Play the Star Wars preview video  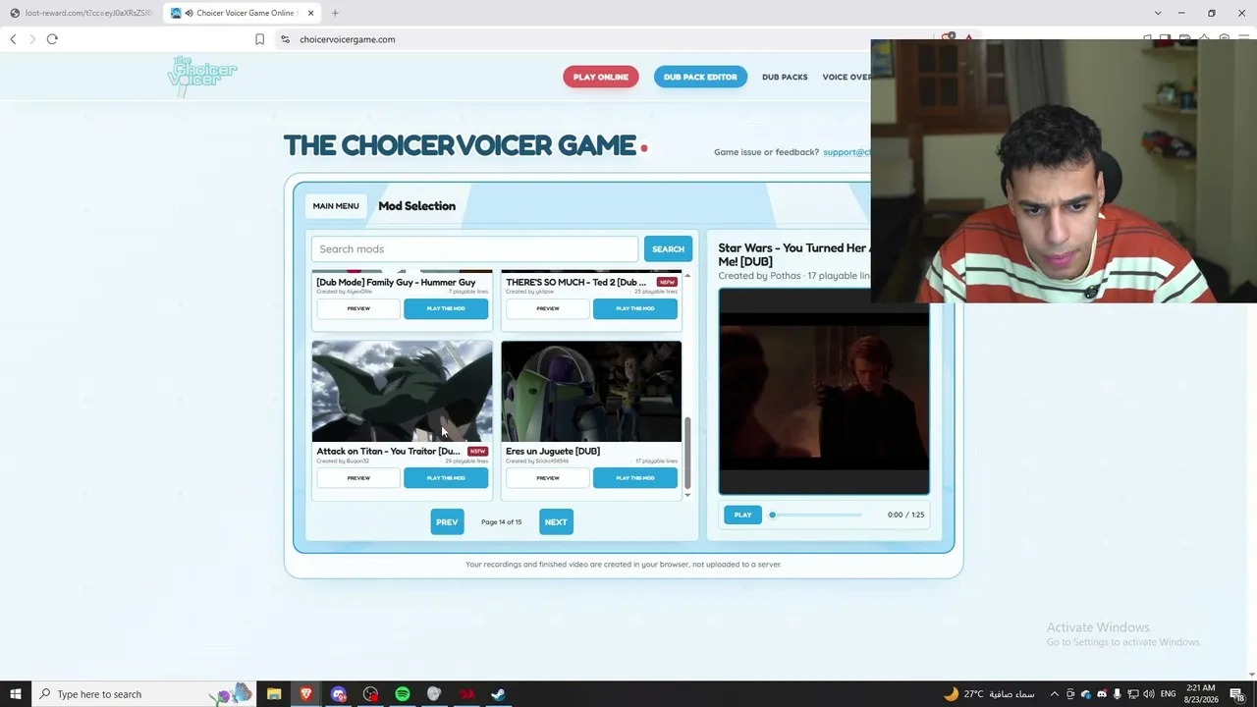[742, 515]
